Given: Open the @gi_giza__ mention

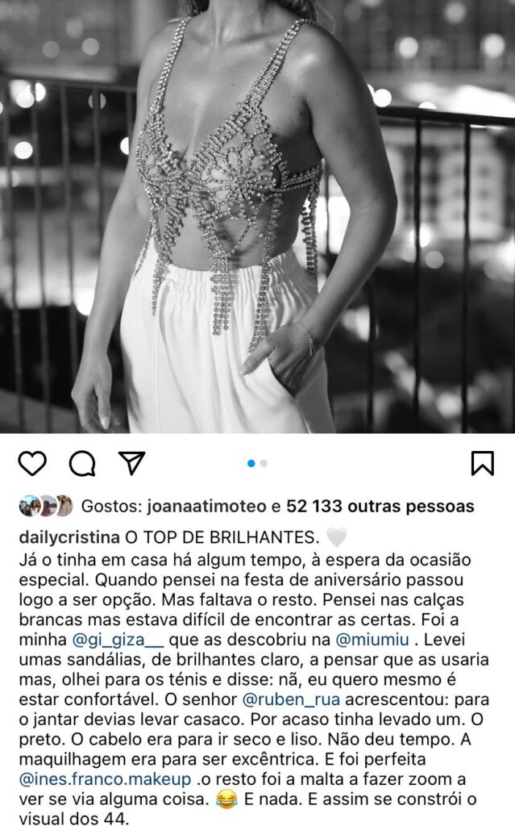Looking at the screenshot, I should point(118,640).
